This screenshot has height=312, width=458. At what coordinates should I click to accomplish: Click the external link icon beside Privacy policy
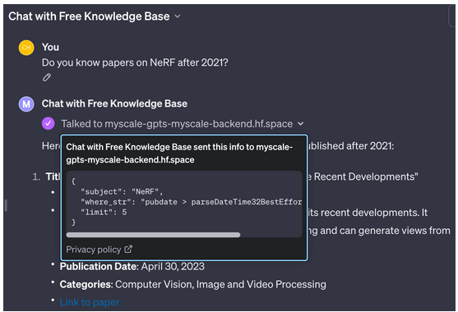click(128, 250)
